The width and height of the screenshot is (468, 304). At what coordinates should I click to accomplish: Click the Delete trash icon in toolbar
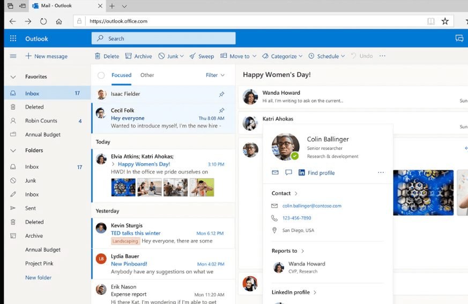tap(98, 56)
